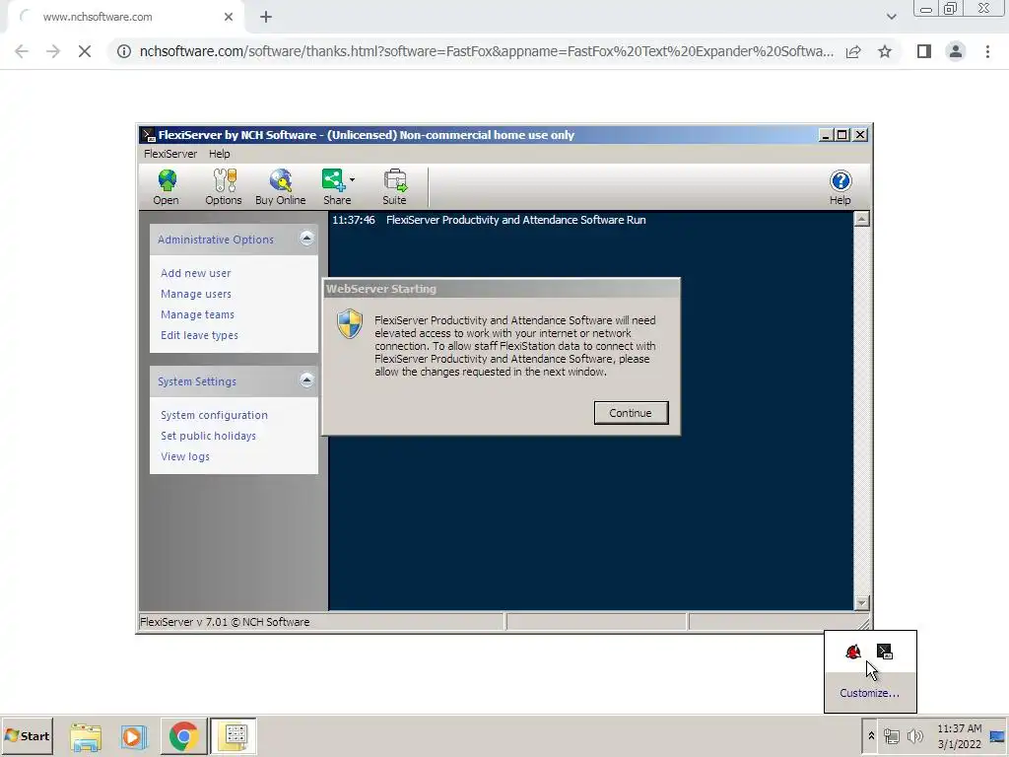Image resolution: width=1009 pixels, height=757 pixels.
Task: Click the Add new user link
Action: [196, 273]
